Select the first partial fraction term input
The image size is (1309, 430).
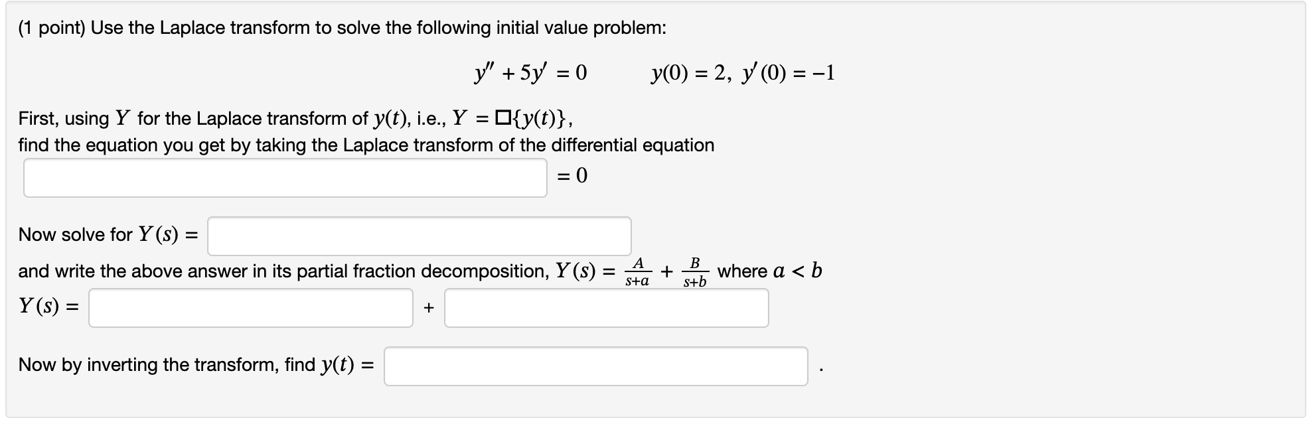click(251, 308)
